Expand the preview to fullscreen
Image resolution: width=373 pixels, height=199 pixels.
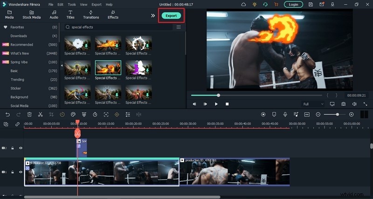click(365, 104)
